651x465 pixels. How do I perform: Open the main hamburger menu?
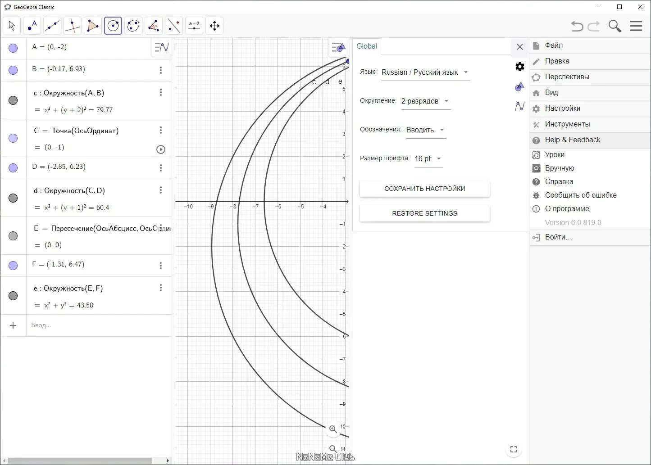636,26
